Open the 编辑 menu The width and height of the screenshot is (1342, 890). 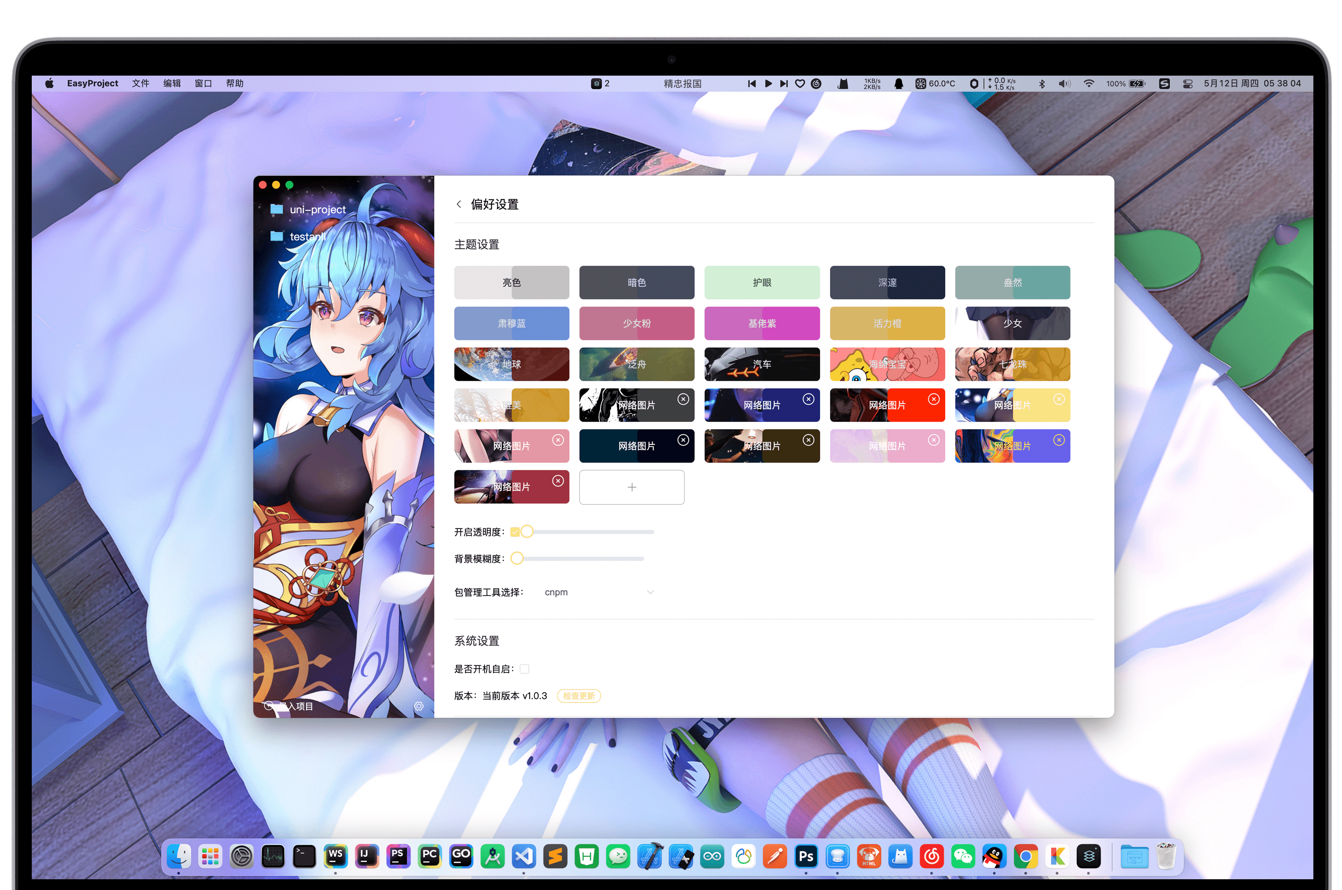(x=172, y=83)
